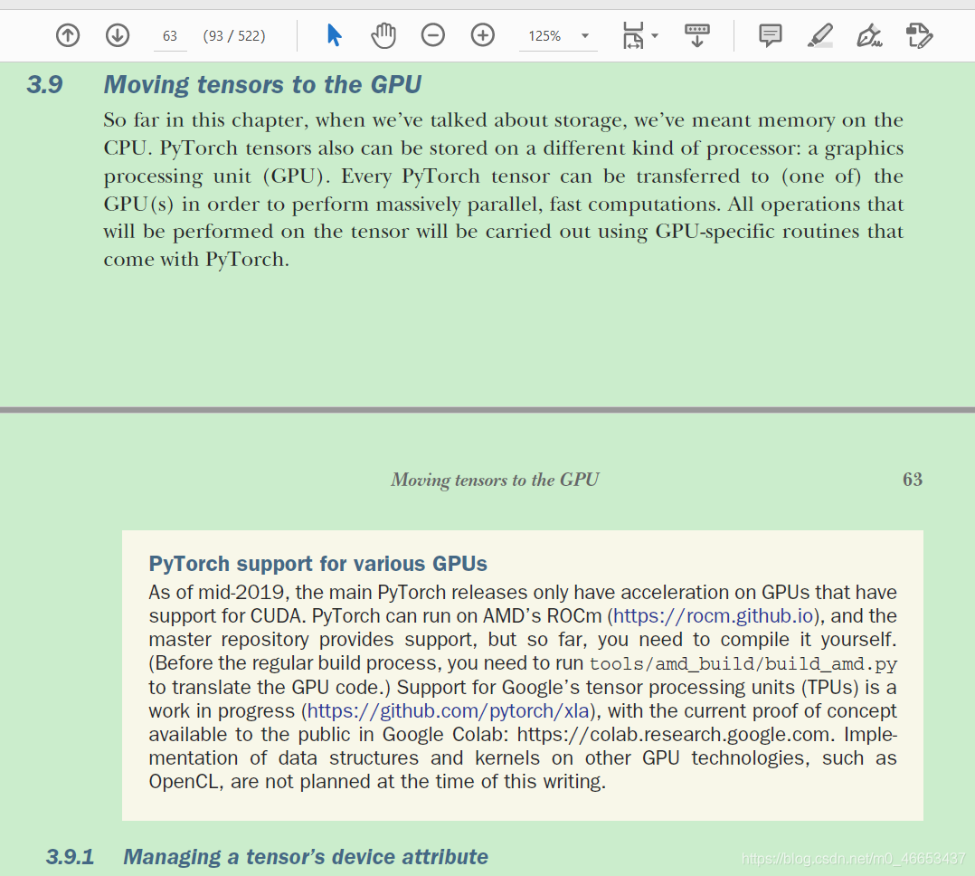The height and width of the screenshot is (876, 975).
Task: Switch to the hand pan tool
Action: click(x=383, y=35)
